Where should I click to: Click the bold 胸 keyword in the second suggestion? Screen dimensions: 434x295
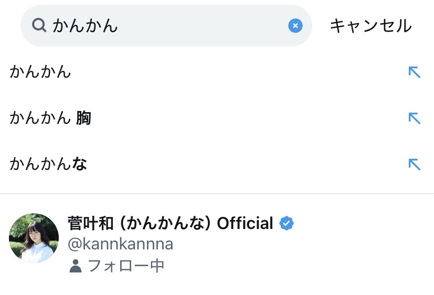click(x=83, y=118)
